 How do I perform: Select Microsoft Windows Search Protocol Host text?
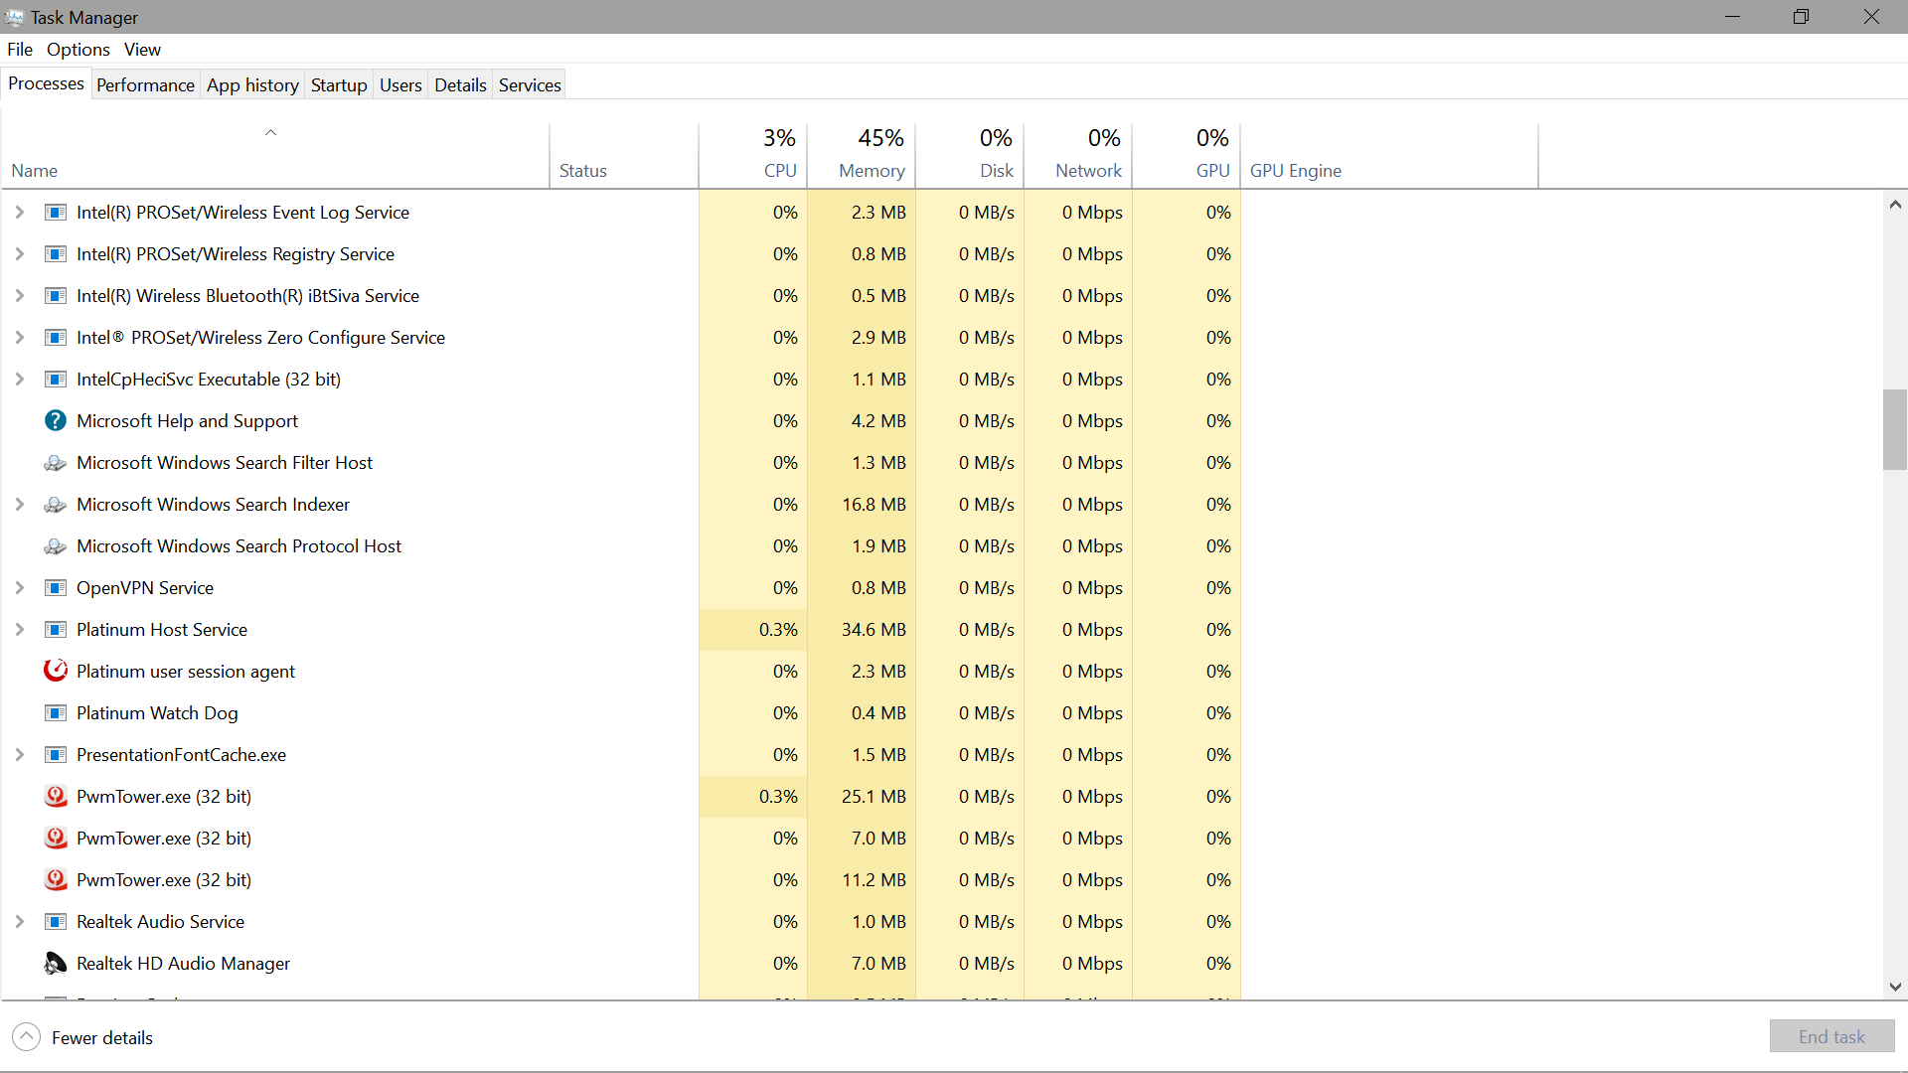coord(238,546)
